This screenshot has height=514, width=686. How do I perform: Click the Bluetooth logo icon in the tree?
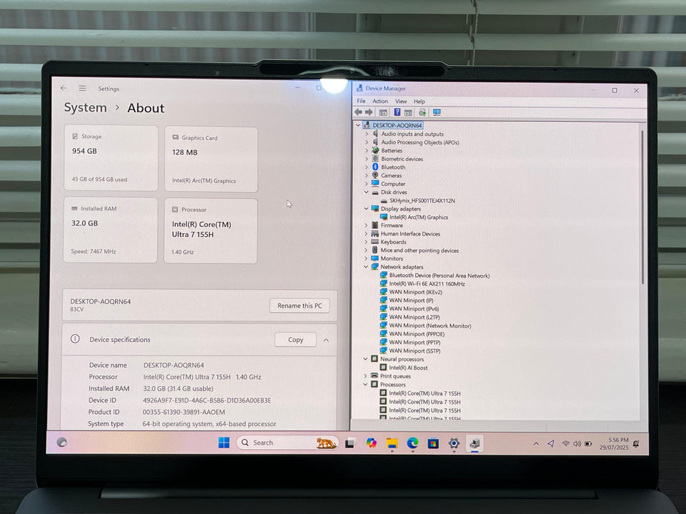[375, 167]
